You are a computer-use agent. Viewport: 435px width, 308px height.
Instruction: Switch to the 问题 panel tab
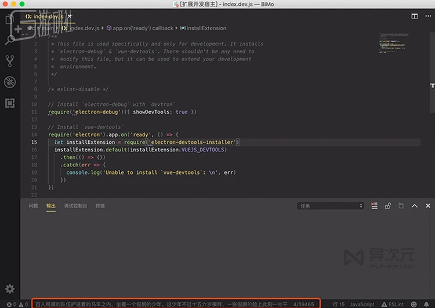tap(33, 206)
